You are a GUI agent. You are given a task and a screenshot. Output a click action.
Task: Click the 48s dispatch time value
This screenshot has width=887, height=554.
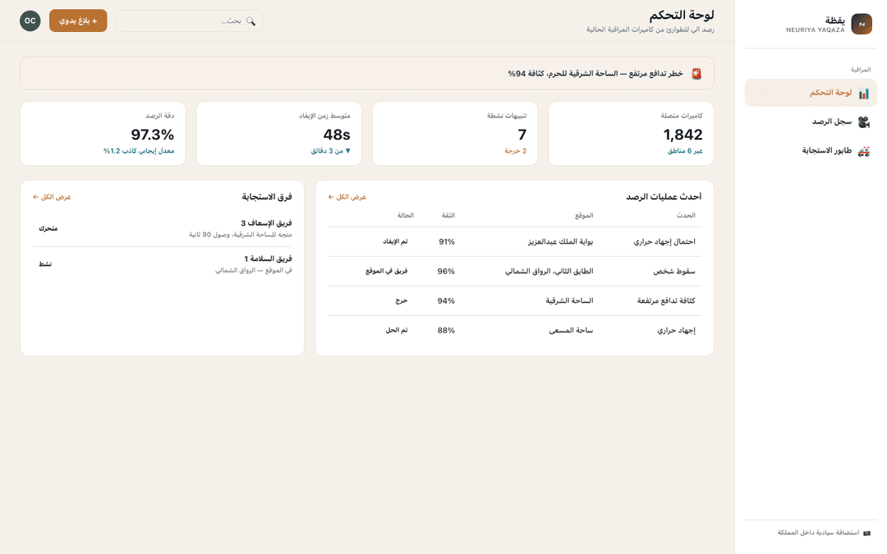(337, 135)
